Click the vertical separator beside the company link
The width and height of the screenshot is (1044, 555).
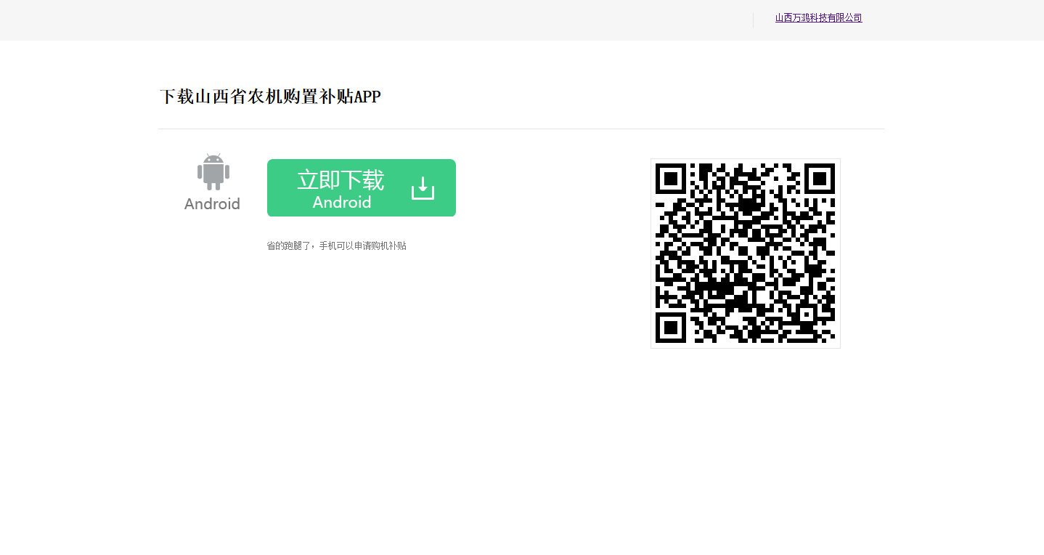pos(753,18)
